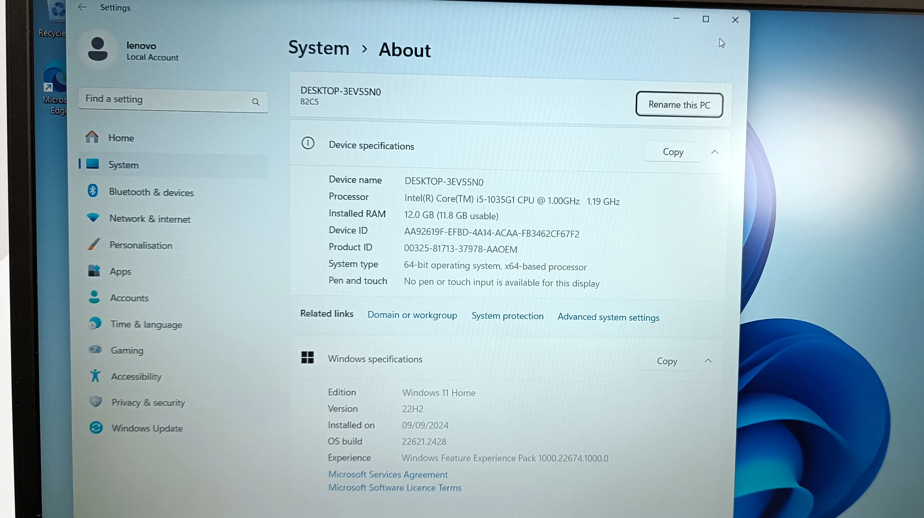Click the Windows logo icon beside Windows specifications
Image resolution: width=924 pixels, height=518 pixels.
coord(307,357)
